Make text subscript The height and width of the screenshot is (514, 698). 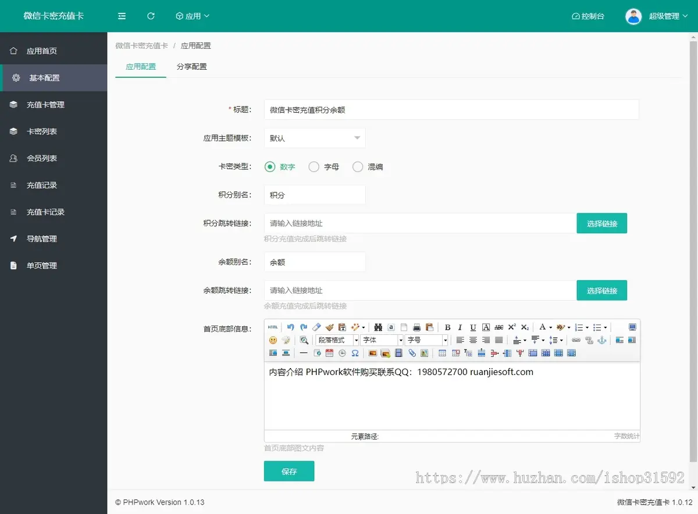[x=525, y=327]
